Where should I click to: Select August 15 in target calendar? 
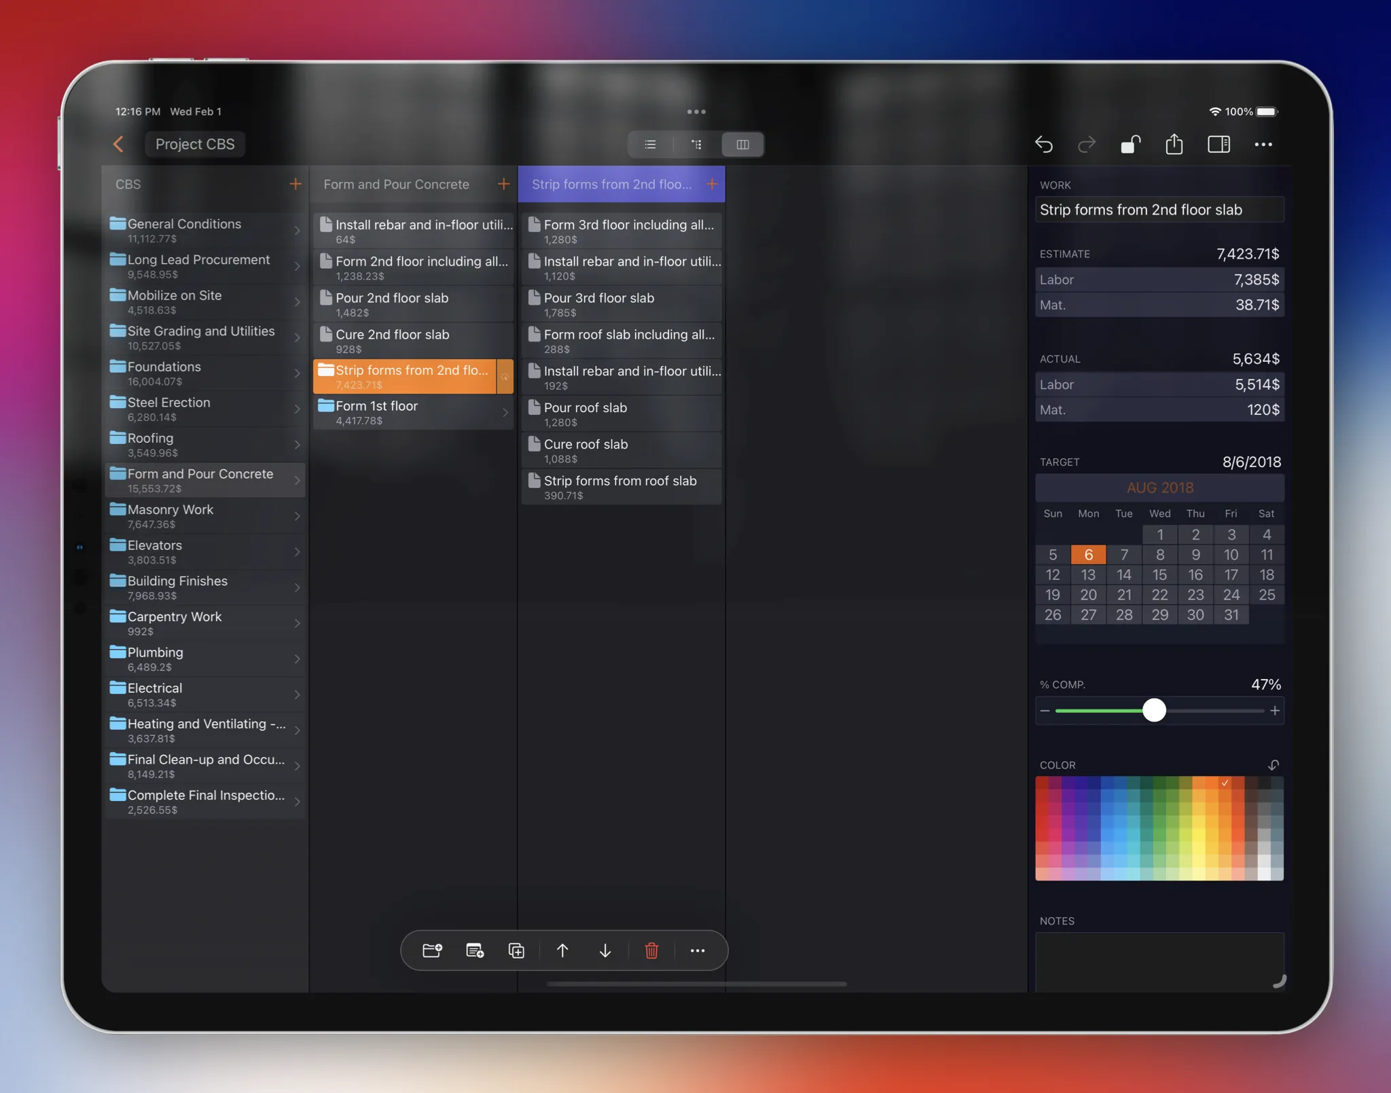pos(1159,575)
